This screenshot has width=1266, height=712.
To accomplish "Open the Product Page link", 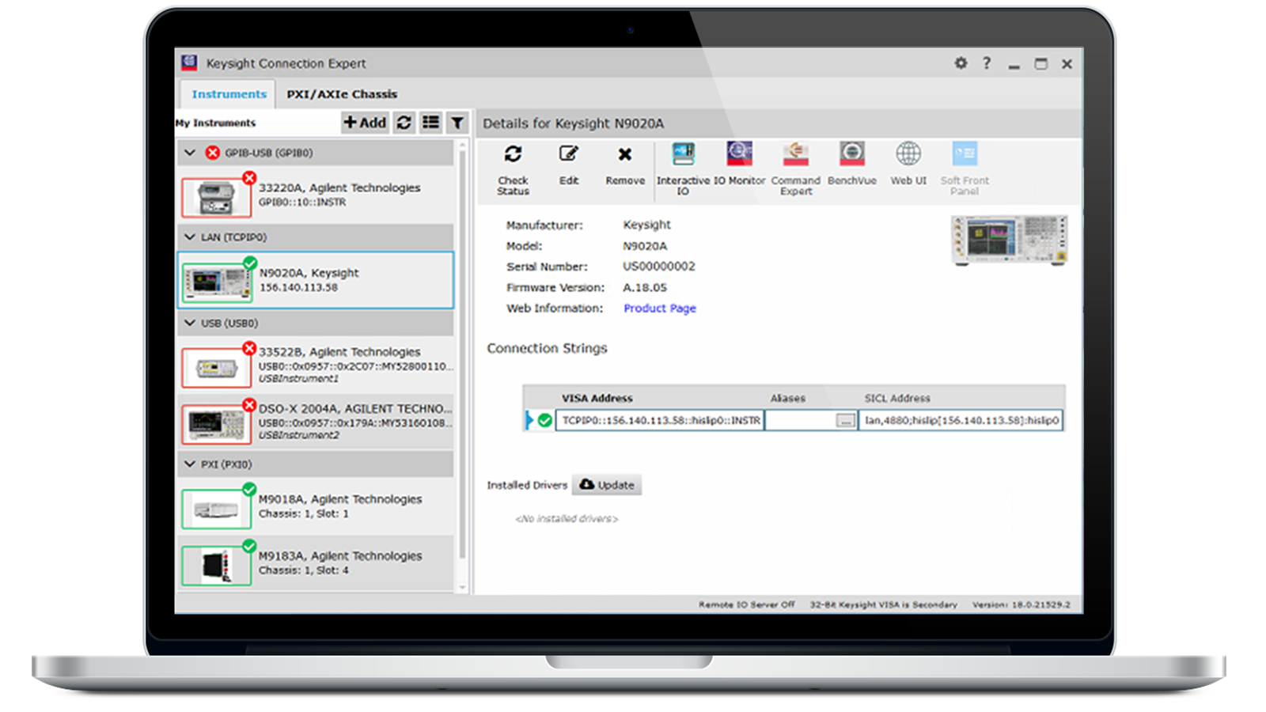I will tap(659, 309).
